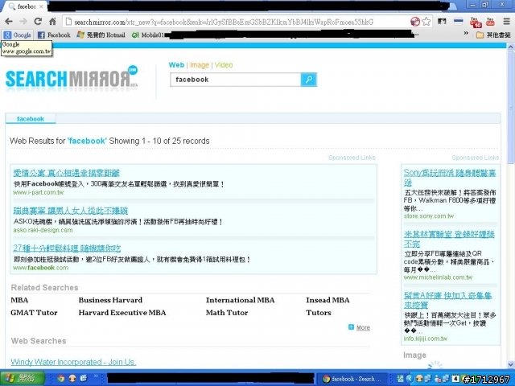515x386 pixels.
Task: Click the plus icon next to More
Action: coord(351,327)
